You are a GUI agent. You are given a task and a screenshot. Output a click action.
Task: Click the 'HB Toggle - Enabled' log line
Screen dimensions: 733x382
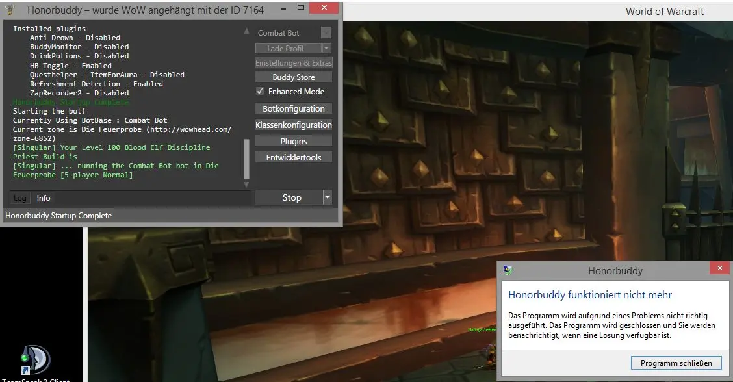coord(71,66)
